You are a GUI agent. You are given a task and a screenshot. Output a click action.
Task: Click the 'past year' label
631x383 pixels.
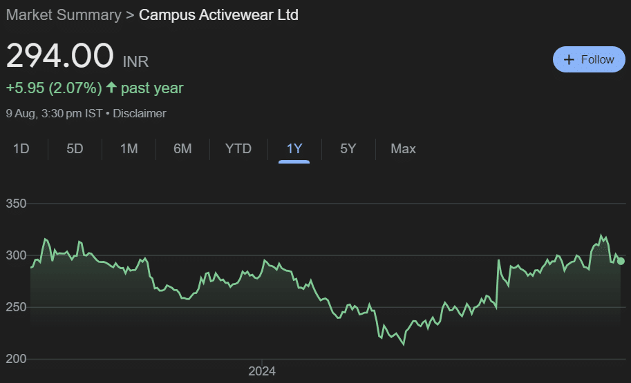[152, 88]
